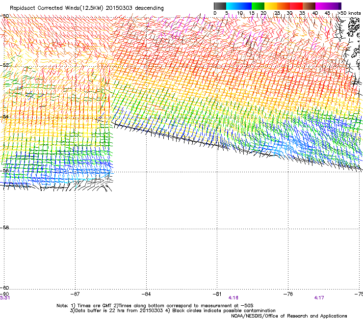The width and height of the screenshot is (363, 319).
Task: Click the -78 longitude axis label
Action: (288, 294)
